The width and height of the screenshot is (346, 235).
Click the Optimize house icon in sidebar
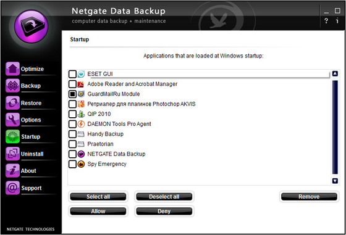click(x=12, y=68)
